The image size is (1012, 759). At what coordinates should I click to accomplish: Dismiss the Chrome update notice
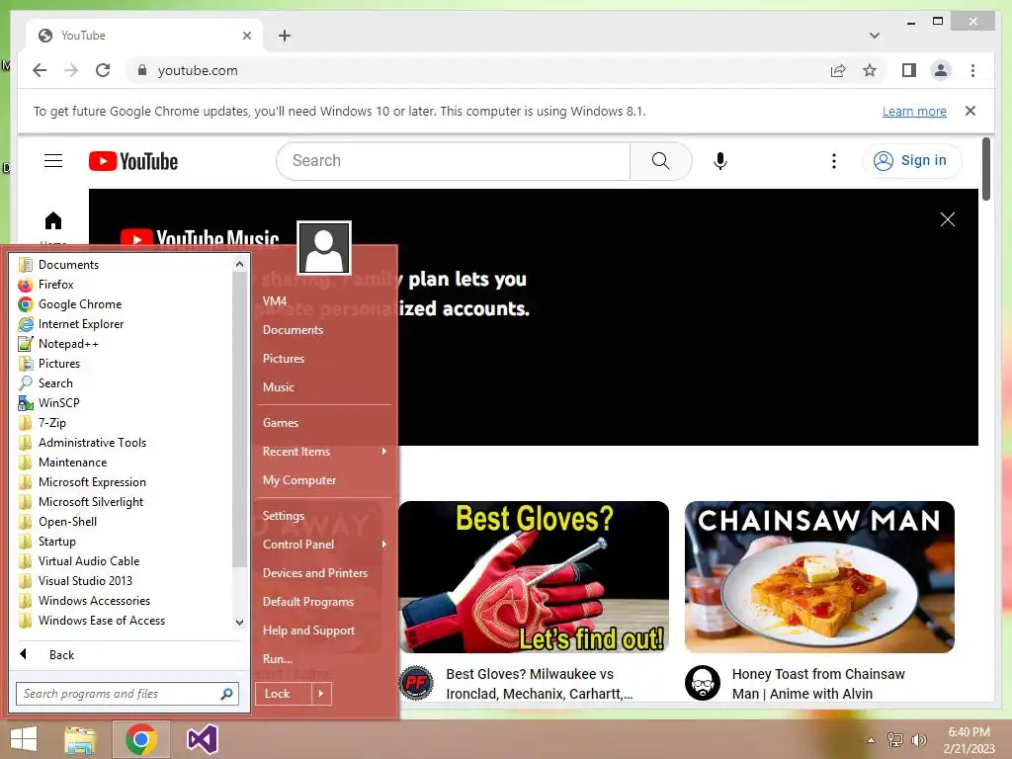point(970,111)
